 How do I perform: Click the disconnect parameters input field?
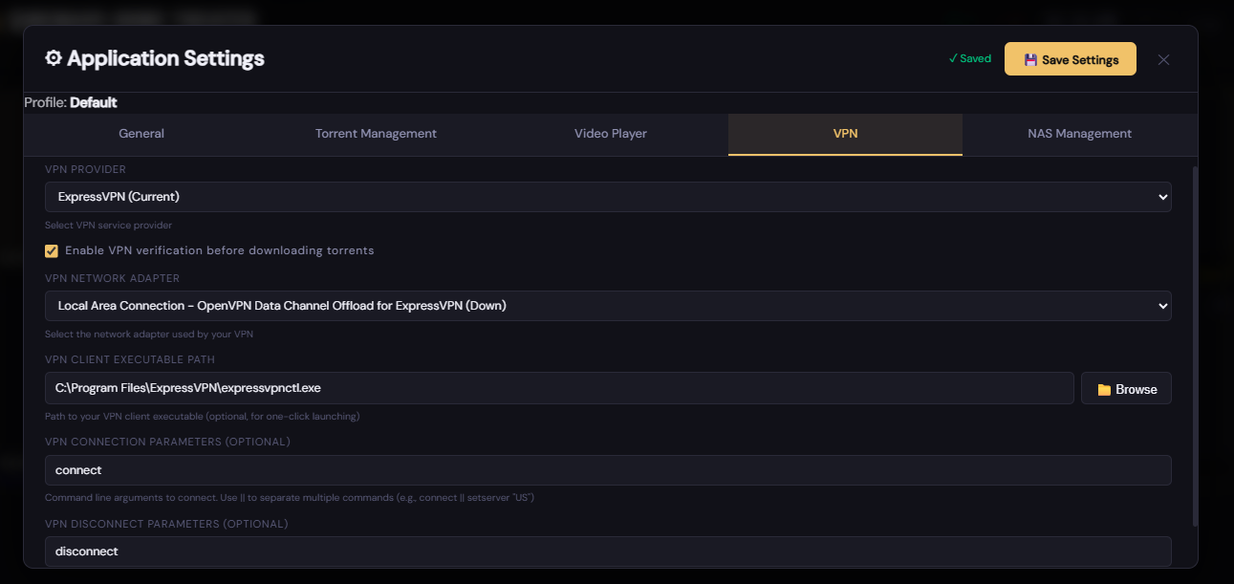[x=608, y=551]
